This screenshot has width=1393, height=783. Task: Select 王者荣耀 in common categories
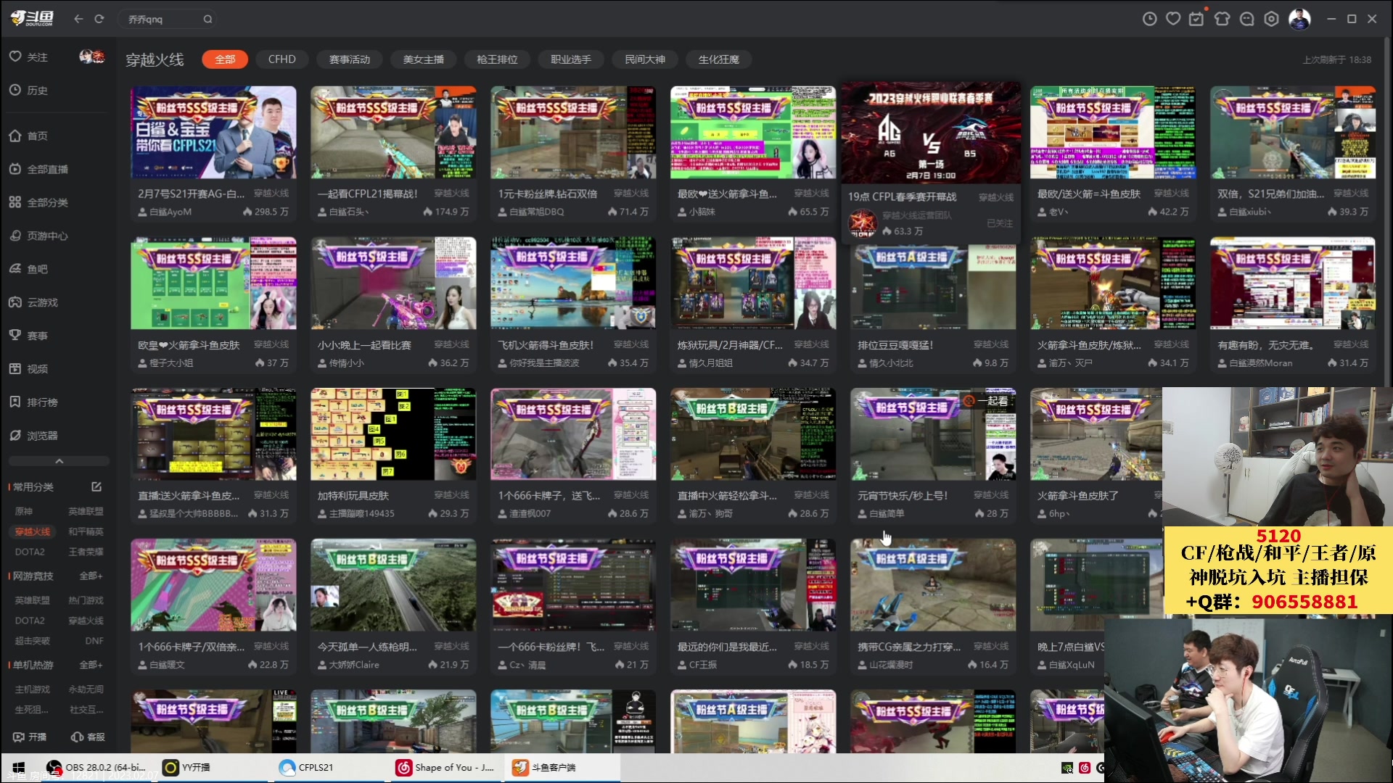pyautogui.click(x=86, y=552)
